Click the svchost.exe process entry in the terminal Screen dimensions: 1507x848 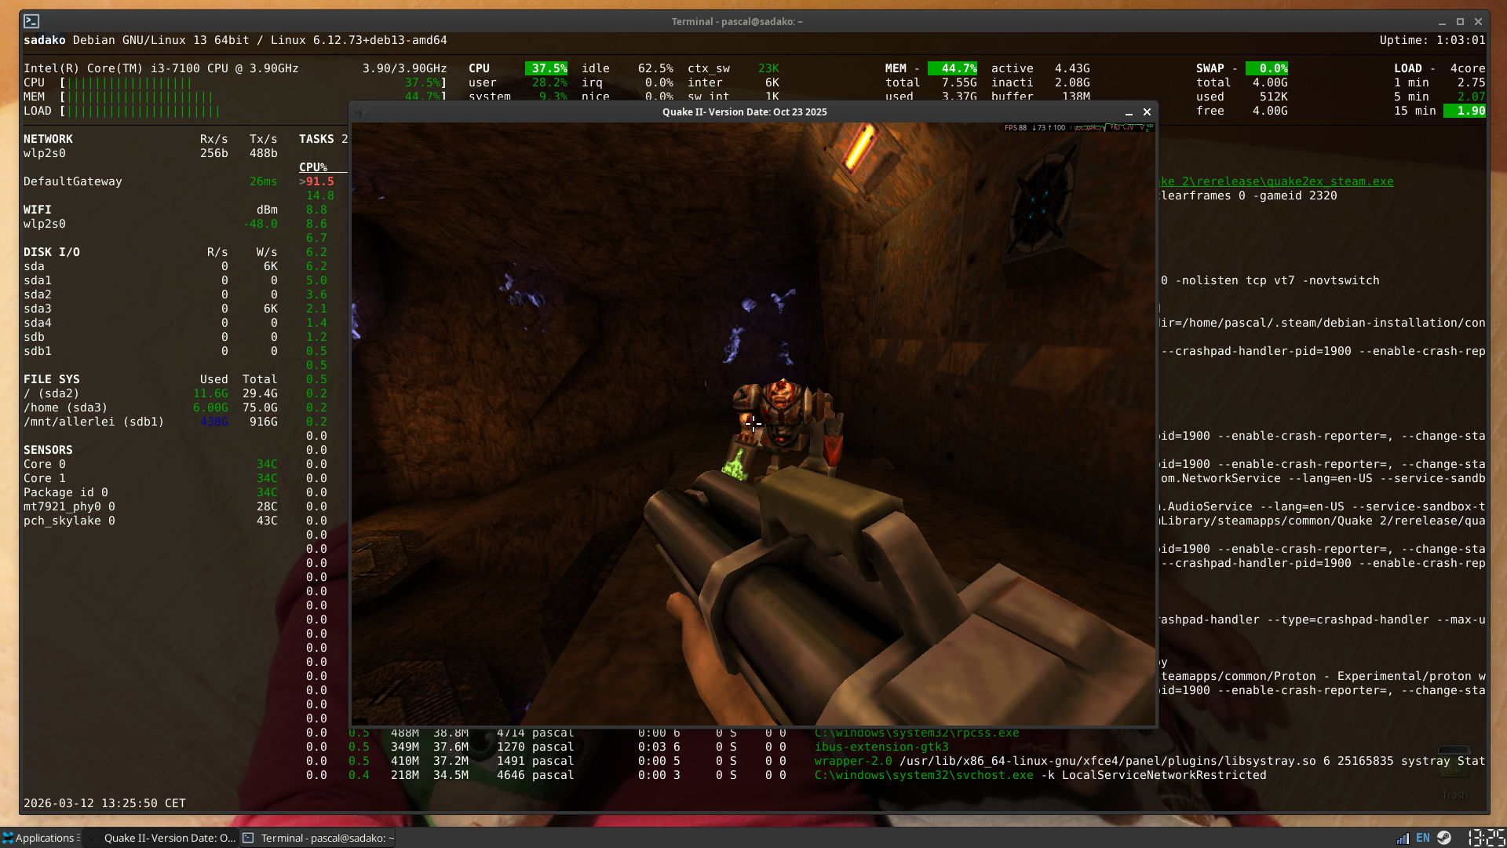click(925, 775)
